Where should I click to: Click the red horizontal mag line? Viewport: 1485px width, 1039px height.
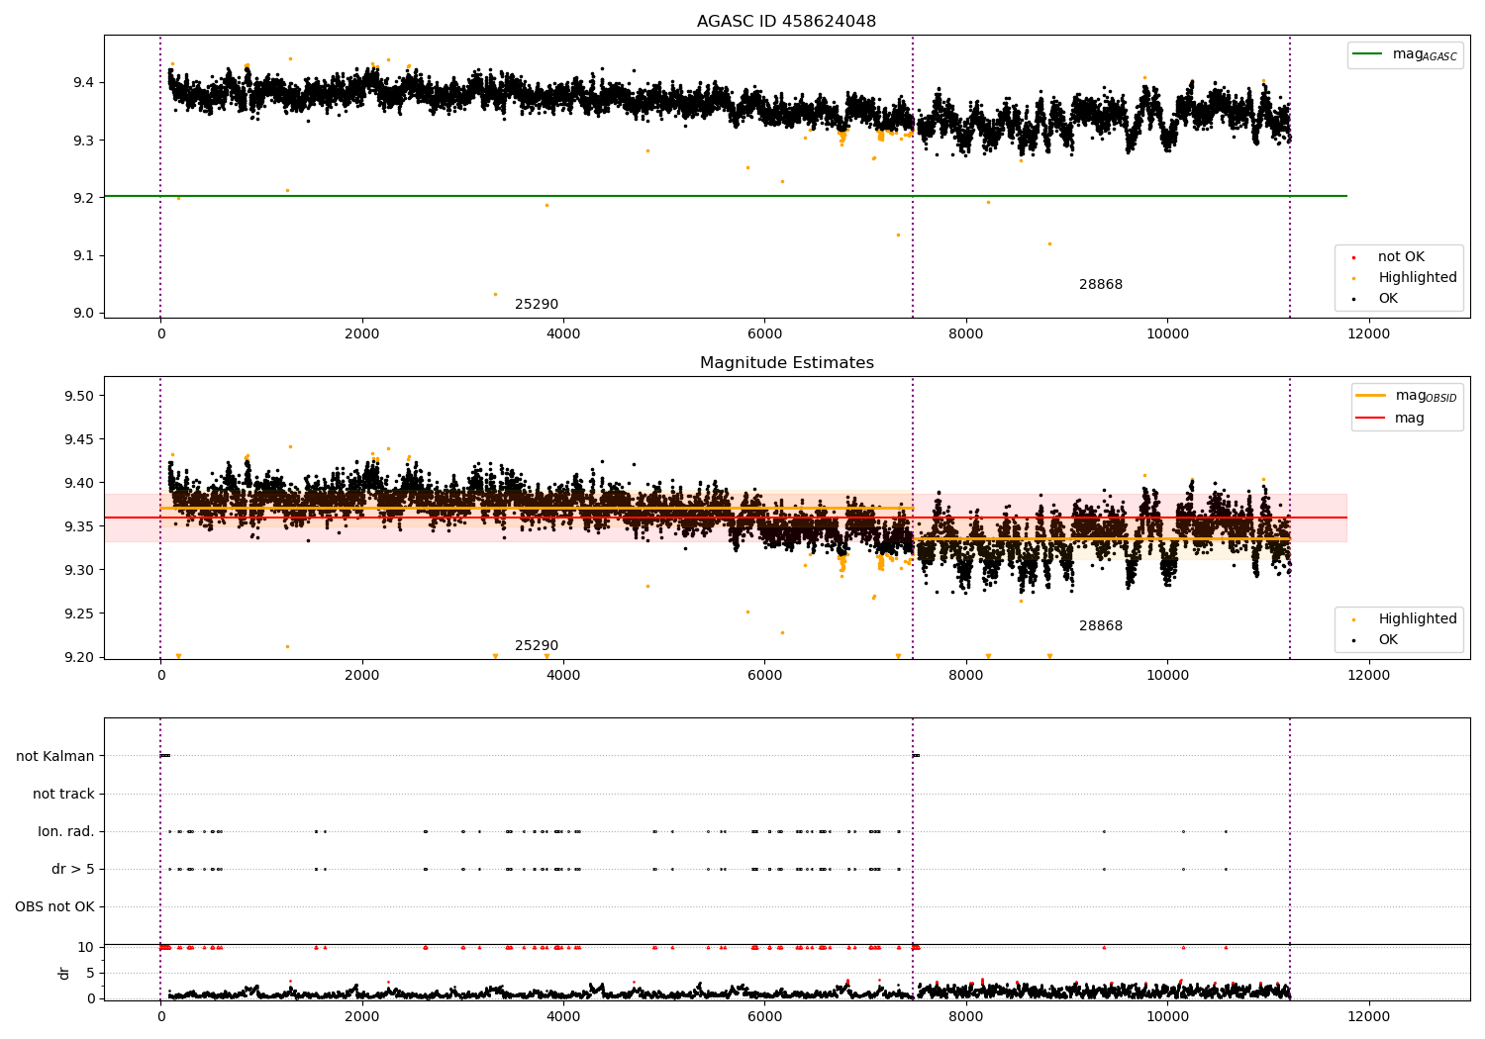tap(725, 518)
